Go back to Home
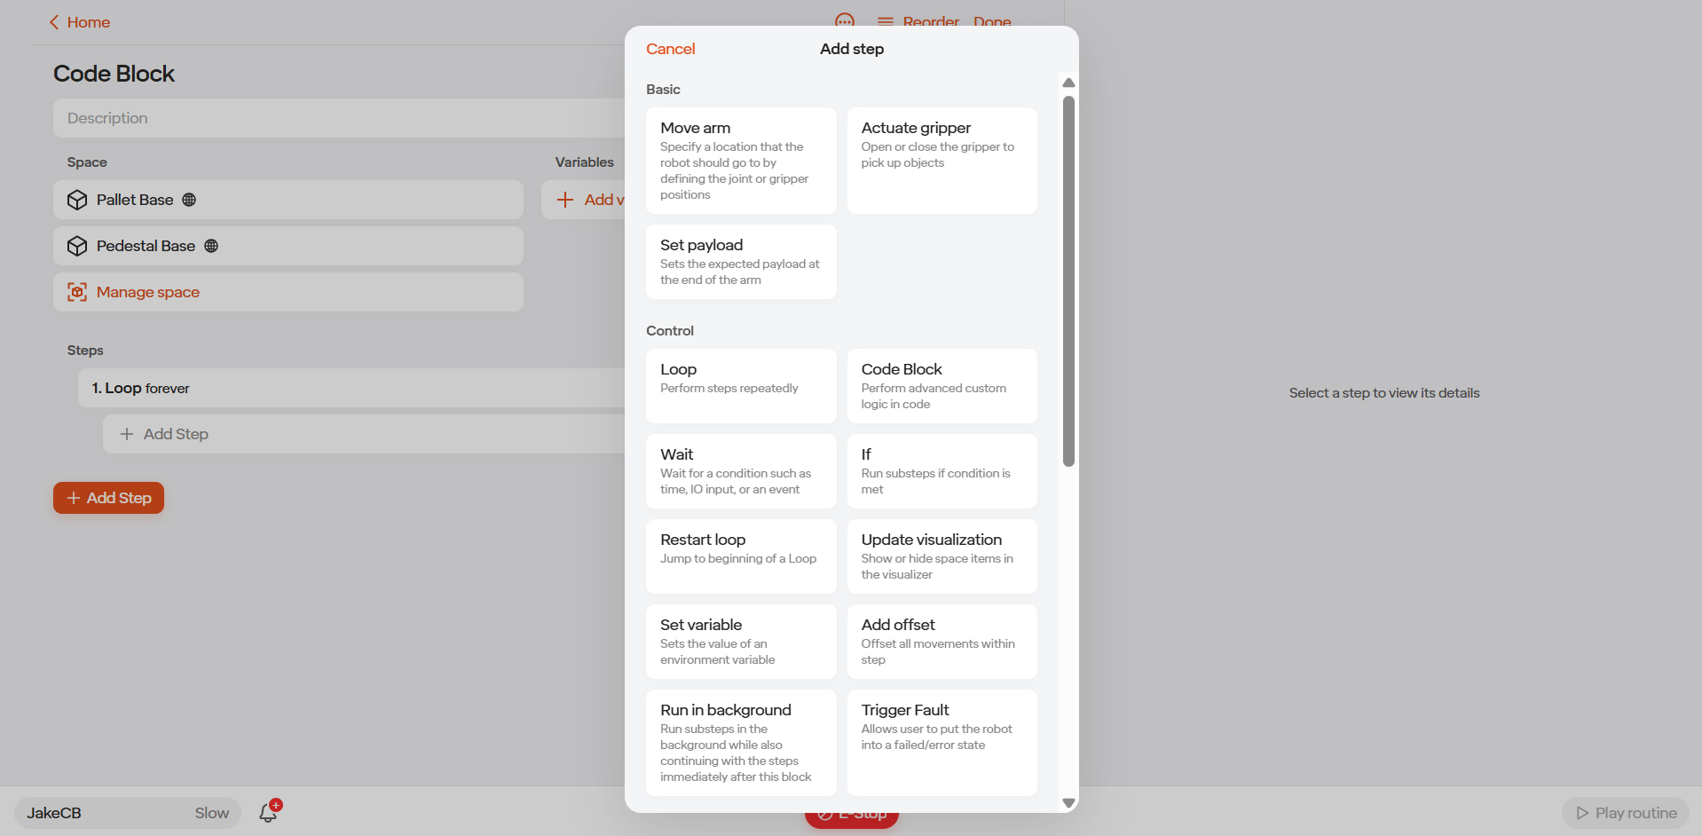The height and width of the screenshot is (836, 1702). coord(80,22)
